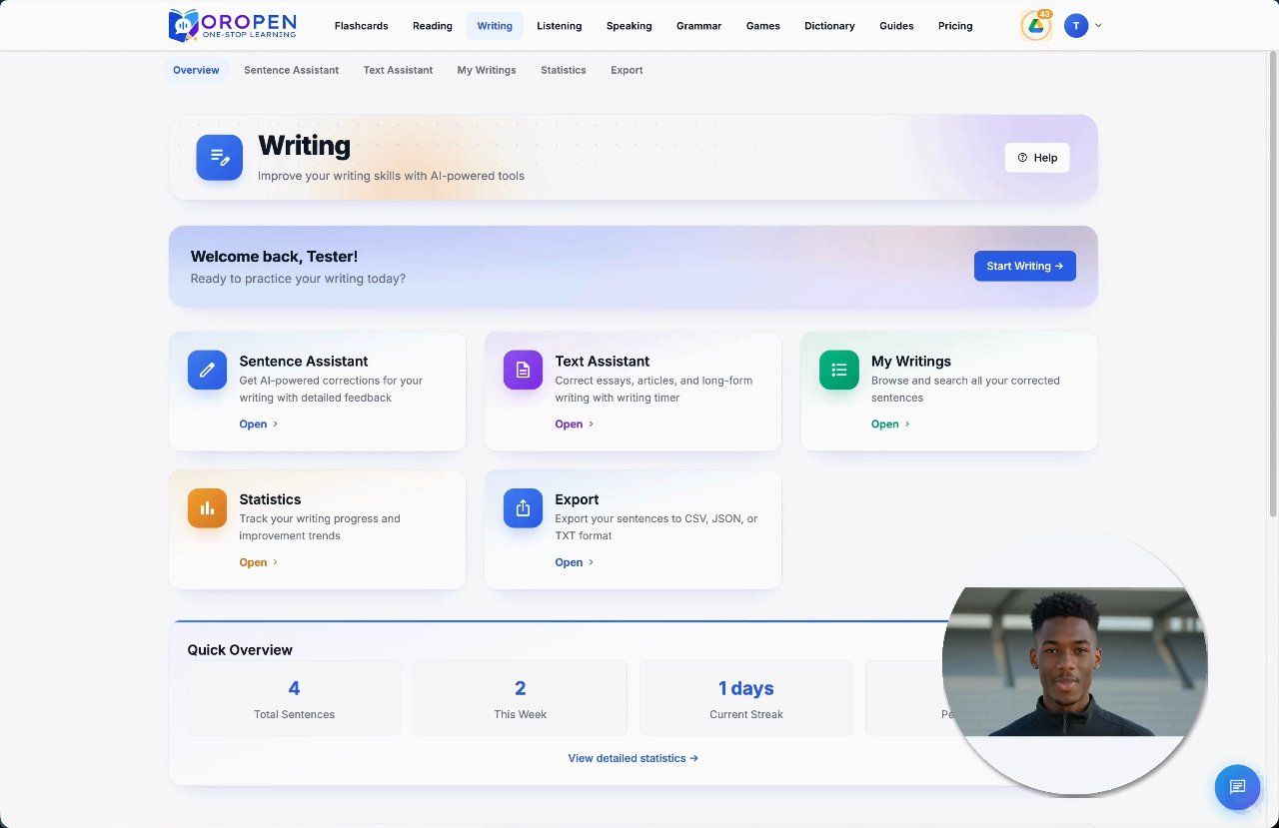Open Grammar in the top navigation
This screenshot has height=828, width=1279.
pyautogui.click(x=699, y=26)
